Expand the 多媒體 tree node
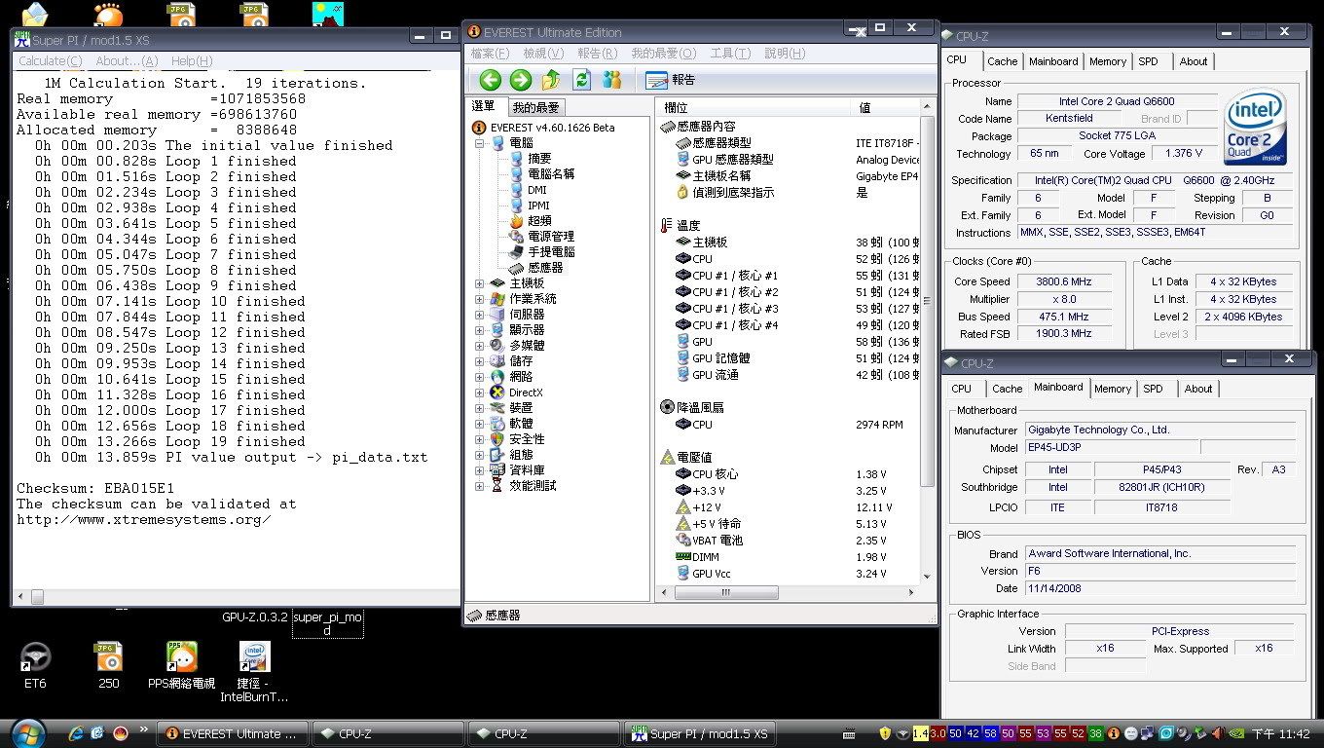1324x748 pixels. pos(480,346)
